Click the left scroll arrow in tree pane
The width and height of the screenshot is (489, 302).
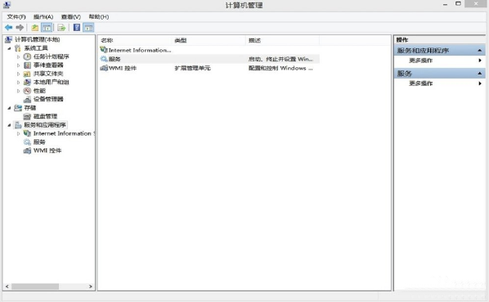point(7,286)
